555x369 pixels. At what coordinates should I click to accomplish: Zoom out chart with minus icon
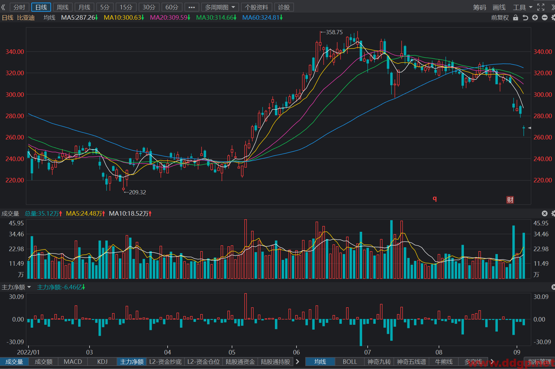pos(545,18)
